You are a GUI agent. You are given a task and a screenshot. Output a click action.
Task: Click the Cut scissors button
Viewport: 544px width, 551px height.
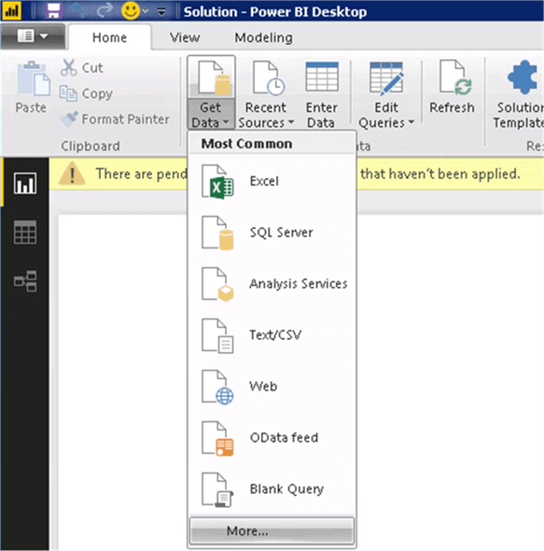(82, 67)
